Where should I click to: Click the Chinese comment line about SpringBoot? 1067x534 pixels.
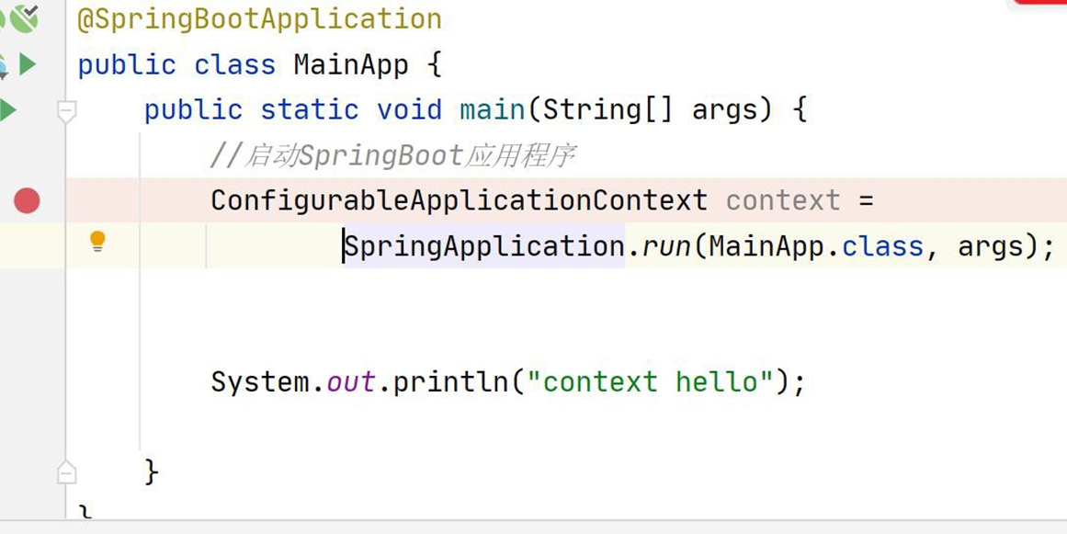click(392, 156)
